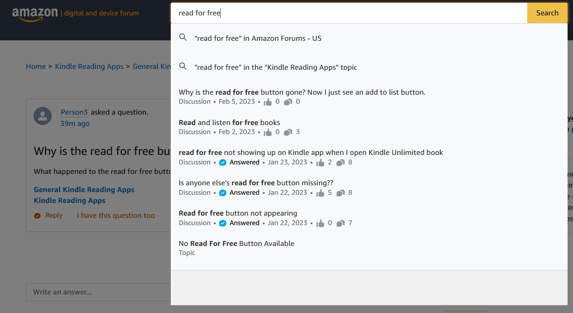573x313 pixels.
Task: Open General Kindle Reading Apps tag link
Action: pos(84,189)
